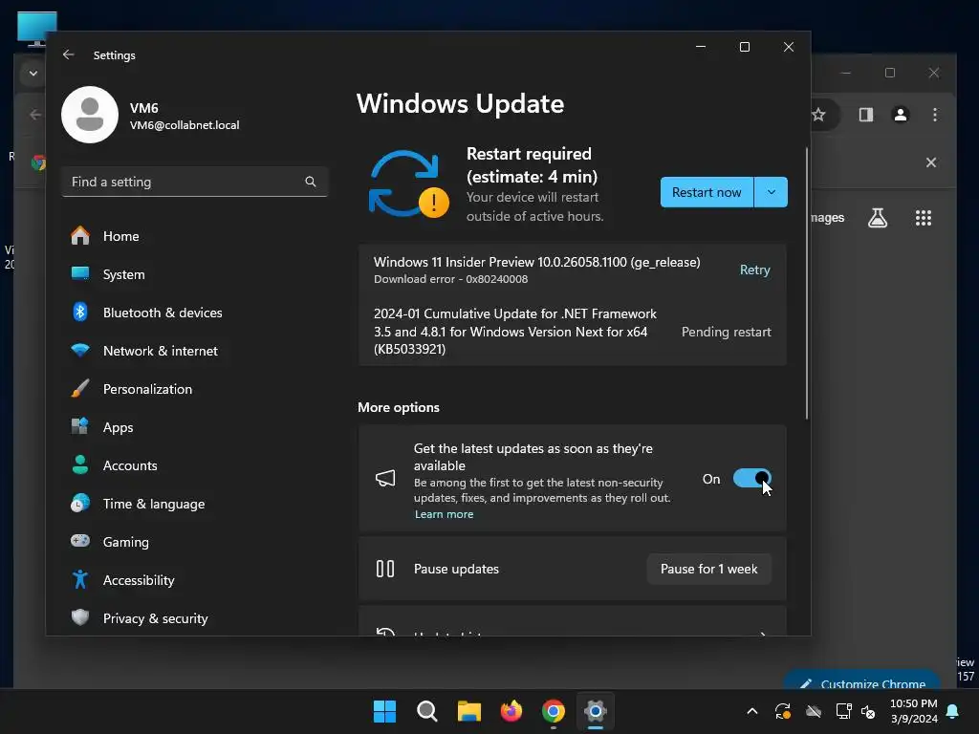
Task: Click the Settings page vertical scrollbar
Action: (807, 283)
